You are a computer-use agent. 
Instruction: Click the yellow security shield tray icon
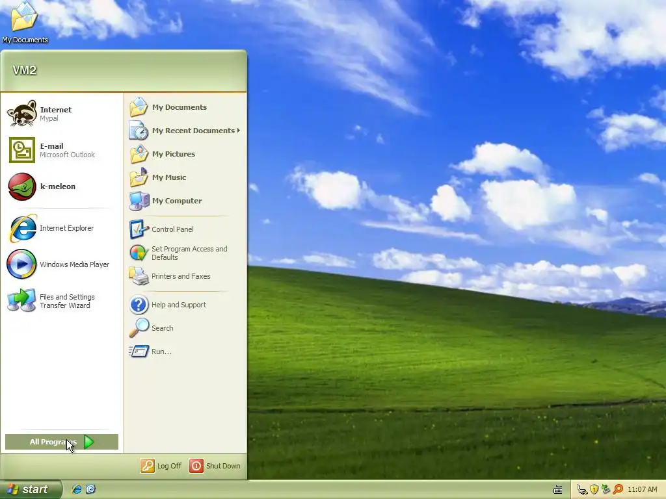click(594, 490)
